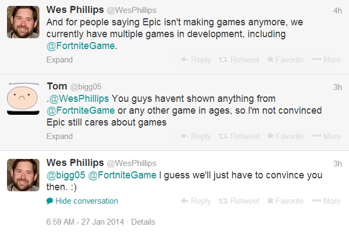Expand Tom's tweet
The image size is (349, 236).
pyautogui.click(x=59, y=136)
